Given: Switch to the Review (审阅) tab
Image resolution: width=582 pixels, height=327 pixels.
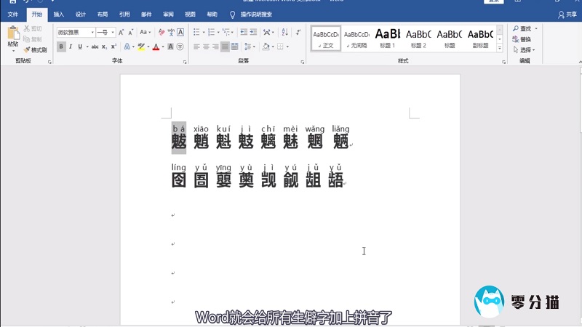Looking at the screenshot, I should click(168, 15).
